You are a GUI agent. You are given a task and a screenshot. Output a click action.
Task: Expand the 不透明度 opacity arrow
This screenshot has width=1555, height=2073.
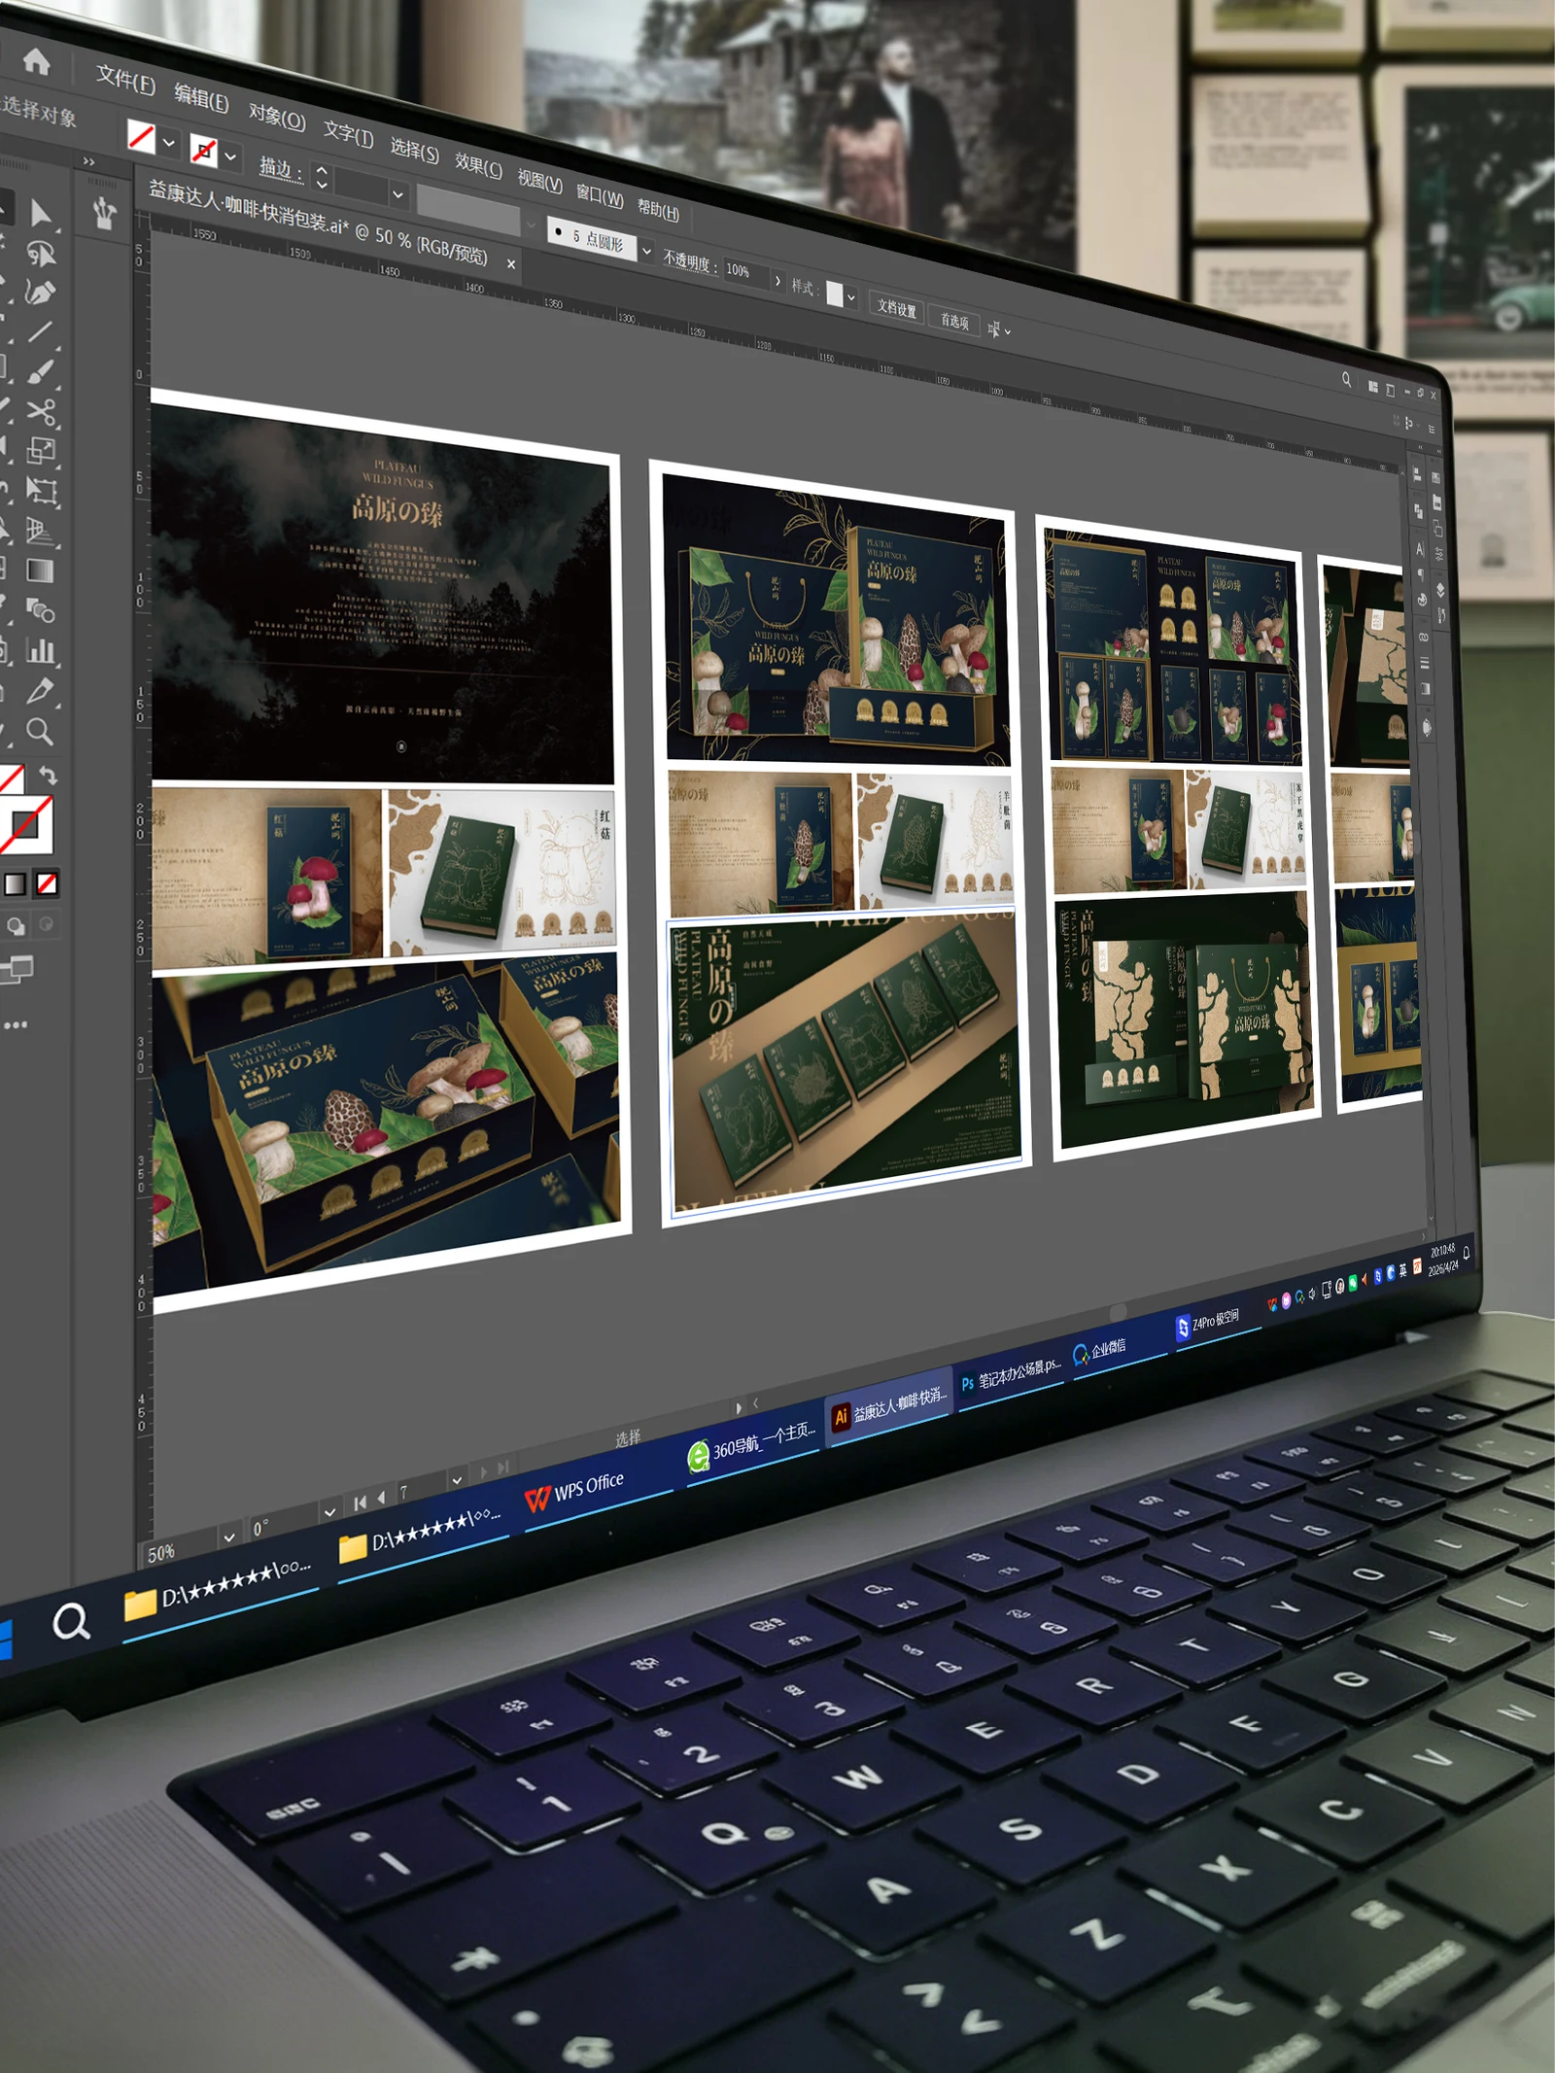[777, 280]
